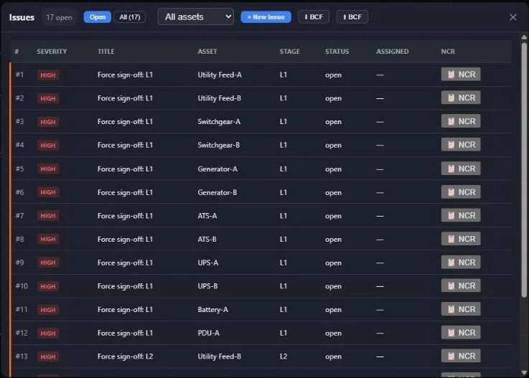Image resolution: width=529 pixels, height=378 pixels.
Task: Select the UPS-A asset cell
Action: click(208, 263)
